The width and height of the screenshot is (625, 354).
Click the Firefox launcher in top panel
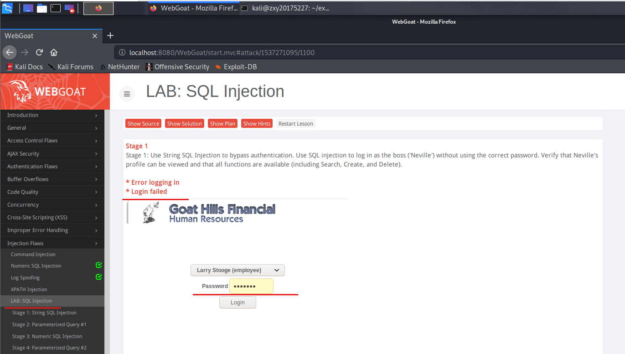pyautogui.click(x=98, y=8)
